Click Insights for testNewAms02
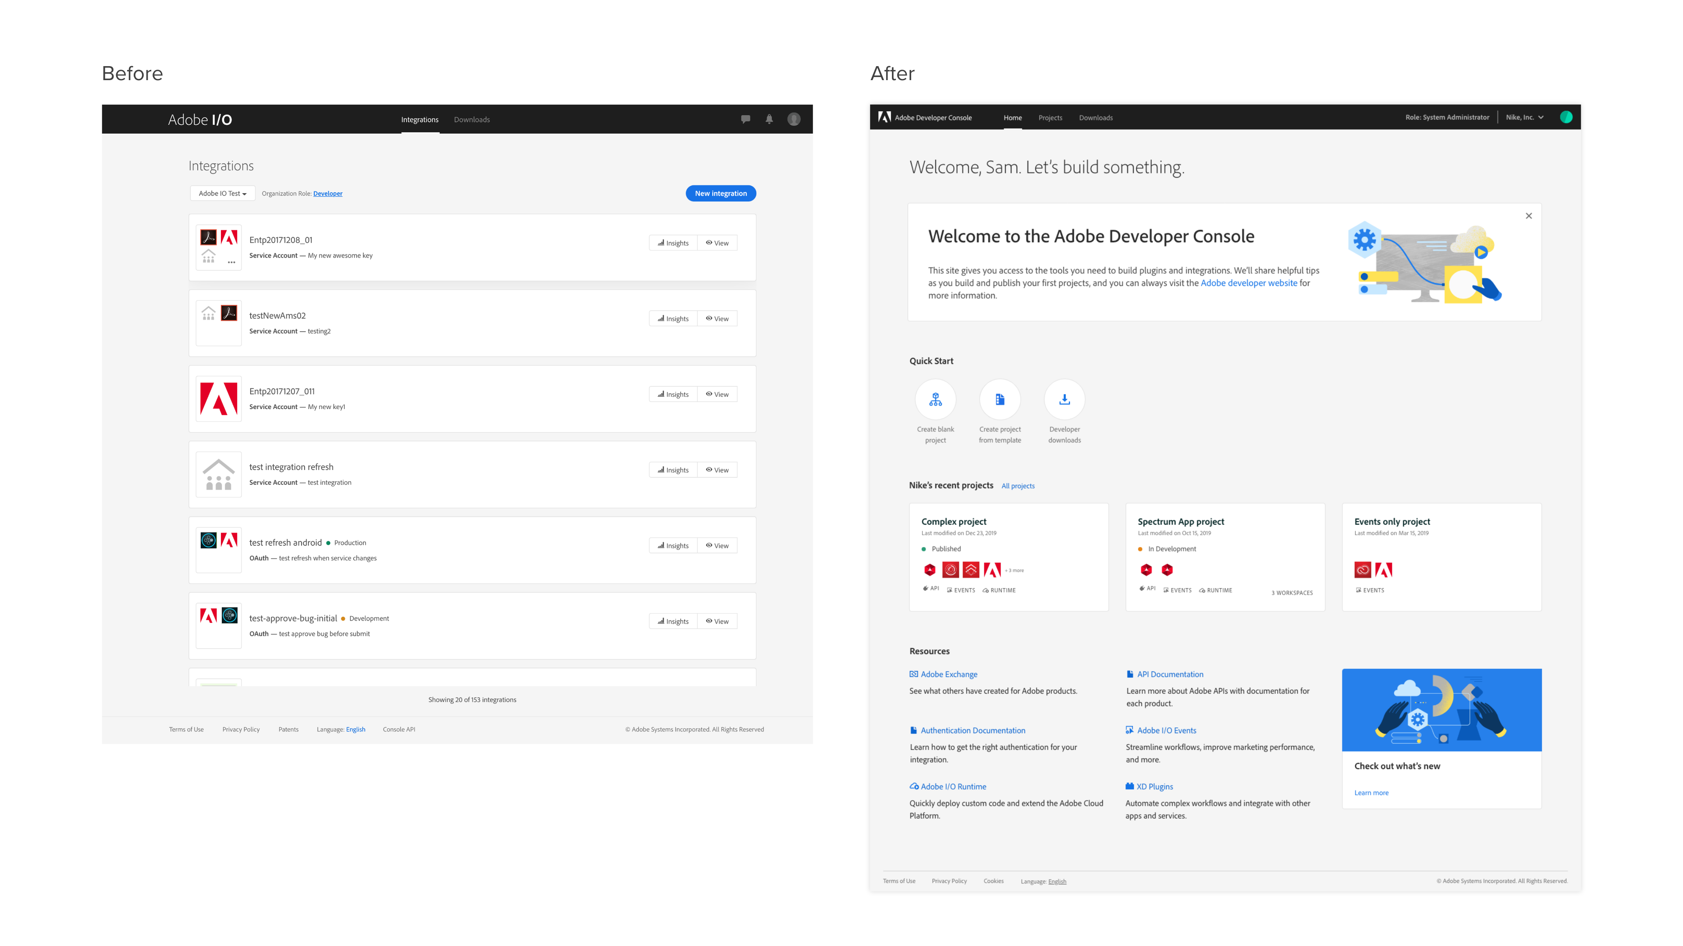Screen dimensions: 1683x946 pyautogui.click(x=673, y=318)
